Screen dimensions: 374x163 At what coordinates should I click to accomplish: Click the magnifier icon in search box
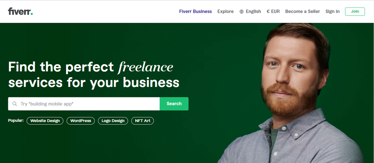pos(15,104)
